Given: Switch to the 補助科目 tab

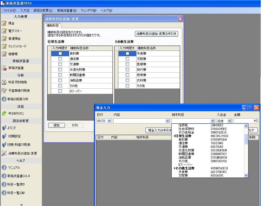Looking at the screenshot, I should 53,26.
